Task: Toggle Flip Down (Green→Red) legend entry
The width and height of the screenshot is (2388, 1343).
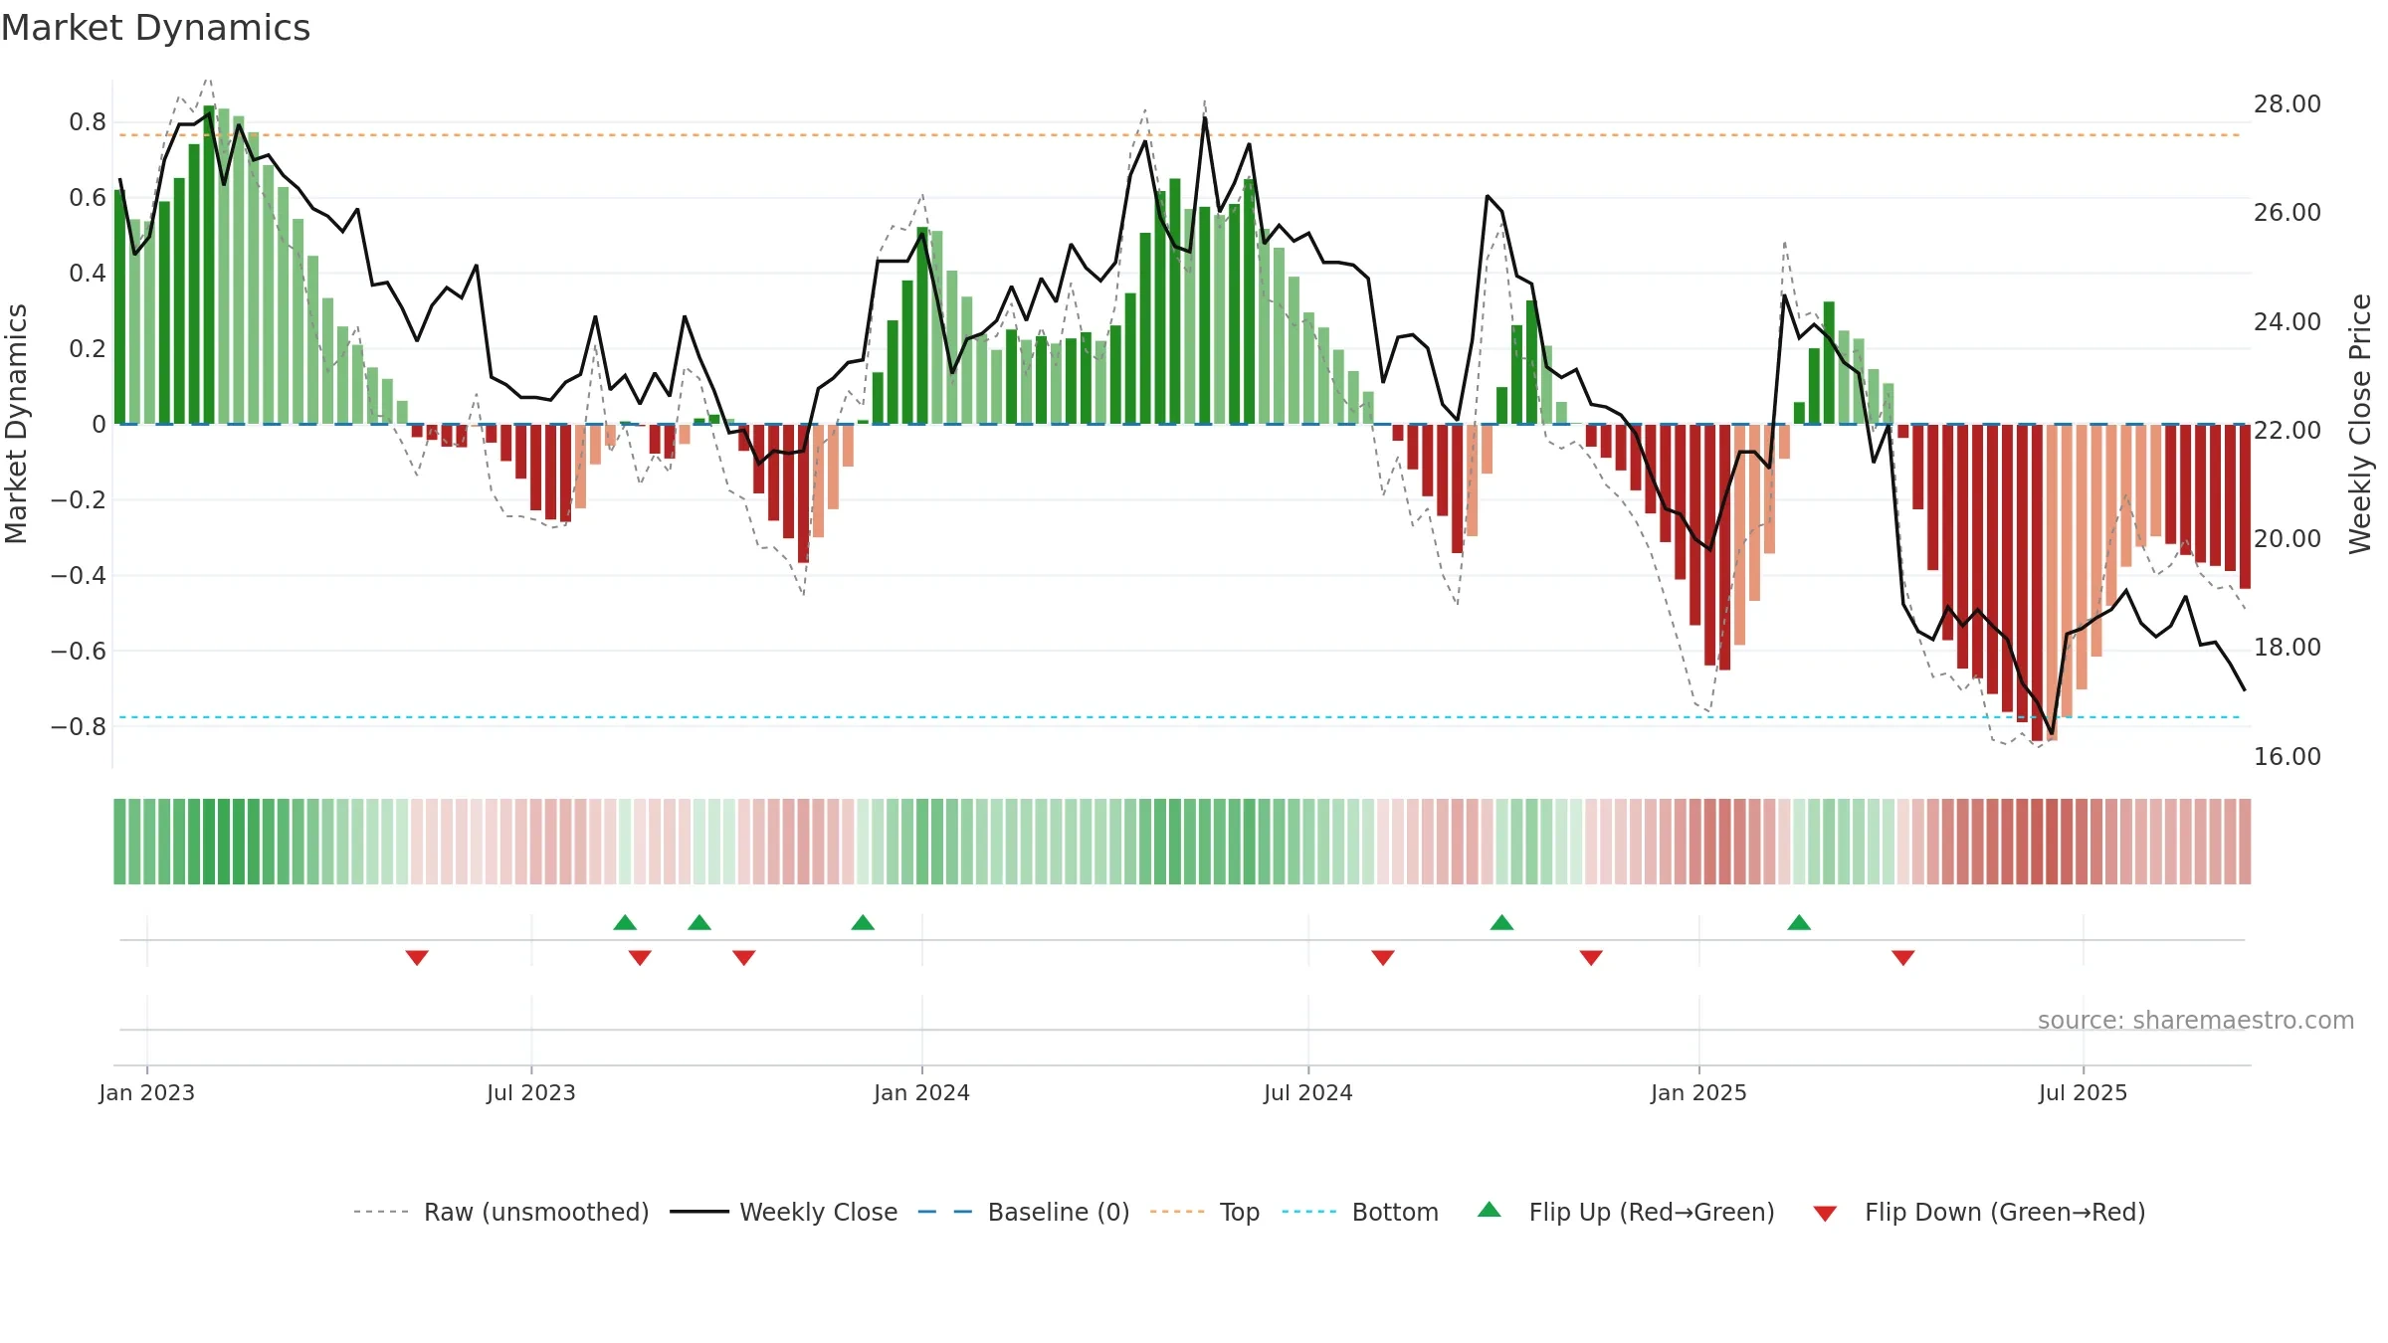Action: (1980, 1212)
